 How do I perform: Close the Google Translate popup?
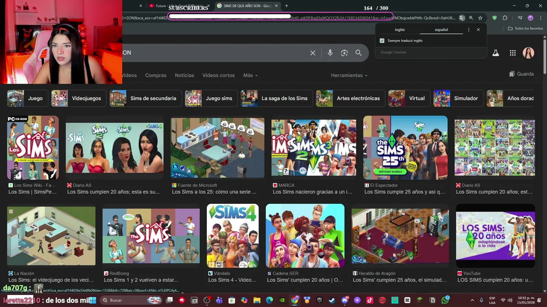pyautogui.click(x=478, y=30)
